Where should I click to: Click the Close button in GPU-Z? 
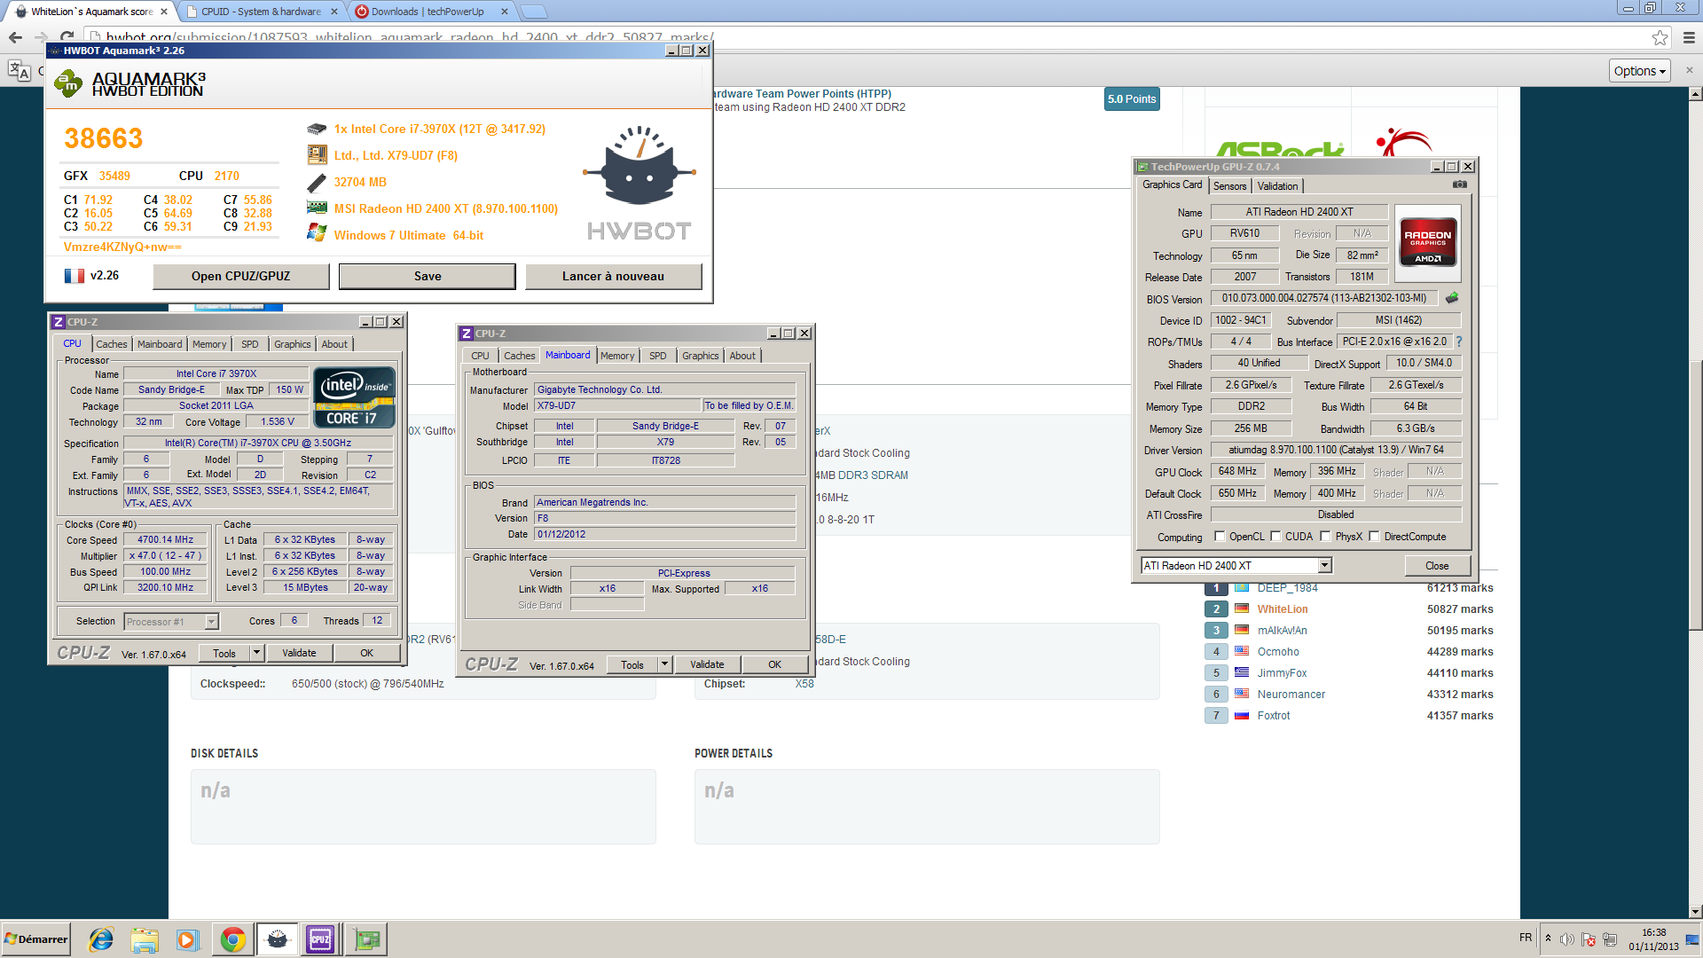1437,566
